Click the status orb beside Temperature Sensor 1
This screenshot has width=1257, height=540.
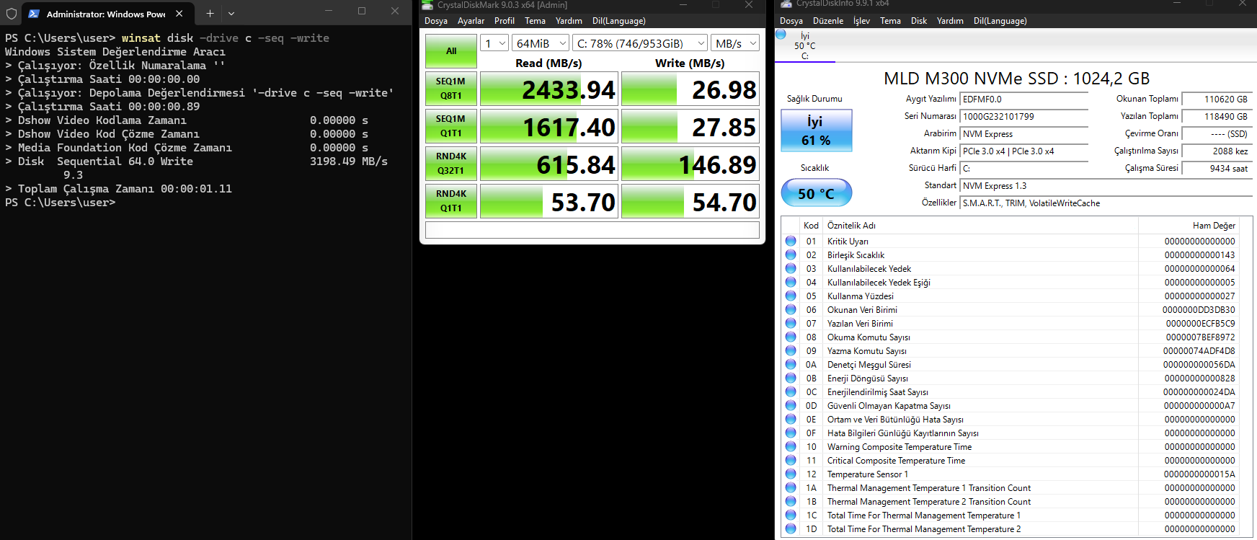click(x=791, y=474)
